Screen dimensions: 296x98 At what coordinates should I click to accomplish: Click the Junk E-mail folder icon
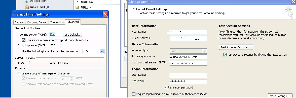(x=27, y=7)
